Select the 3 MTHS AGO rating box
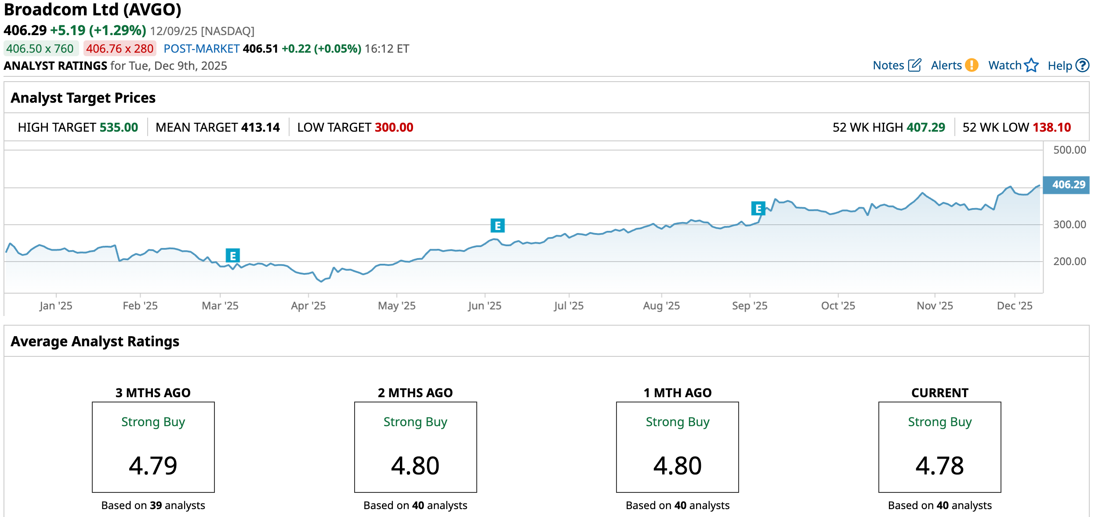Image resolution: width=1095 pixels, height=517 pixels. tap(153, 447)
